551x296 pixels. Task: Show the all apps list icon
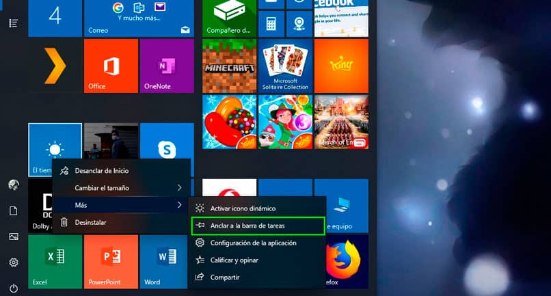click(14, 23)
